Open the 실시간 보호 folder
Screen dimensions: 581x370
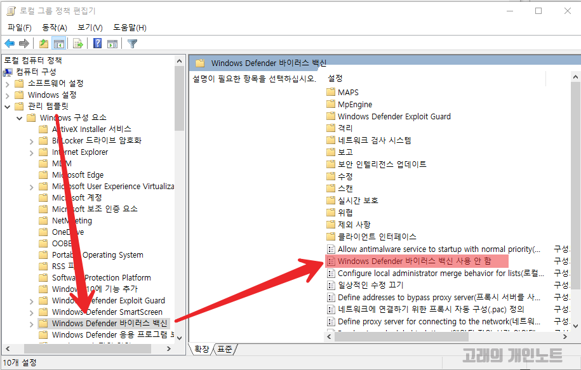[x=357, y=201]
